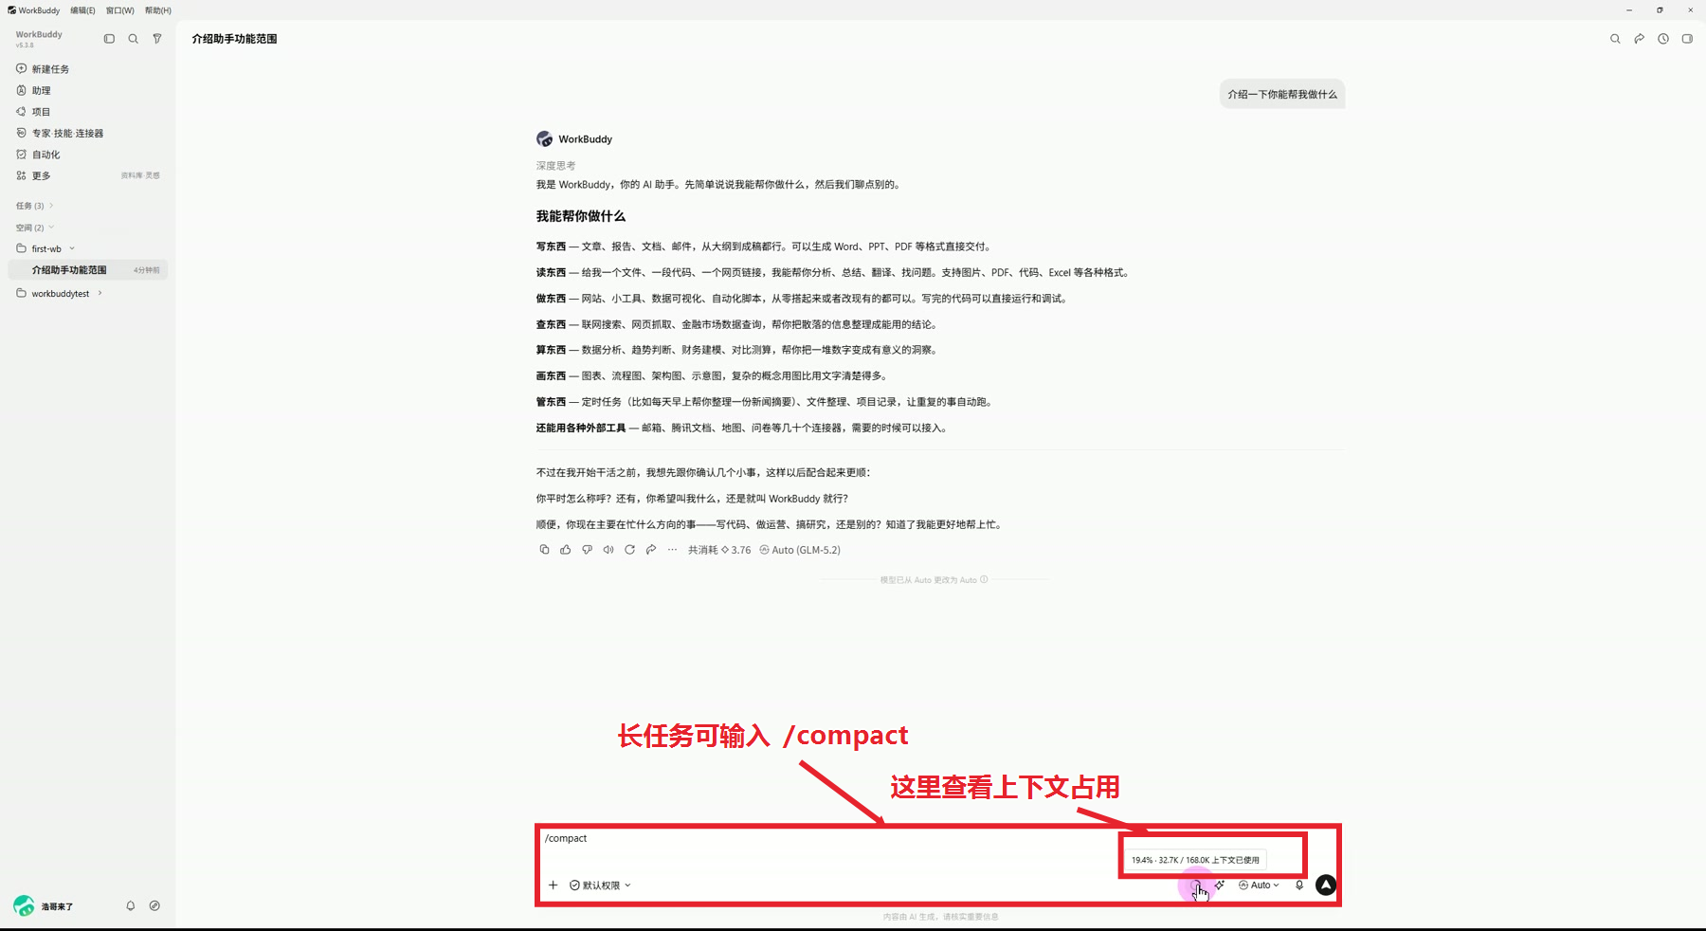Open history with the clock icon

1663,39
